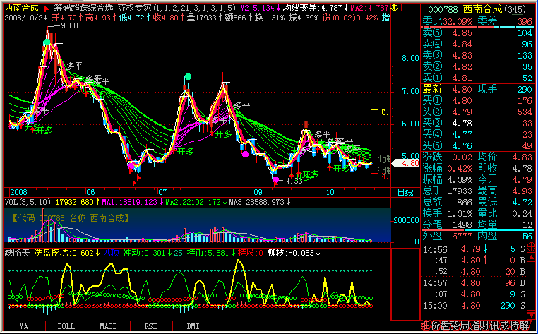Click the 14:56 tick row at 4.79

[x=474, y=249]
